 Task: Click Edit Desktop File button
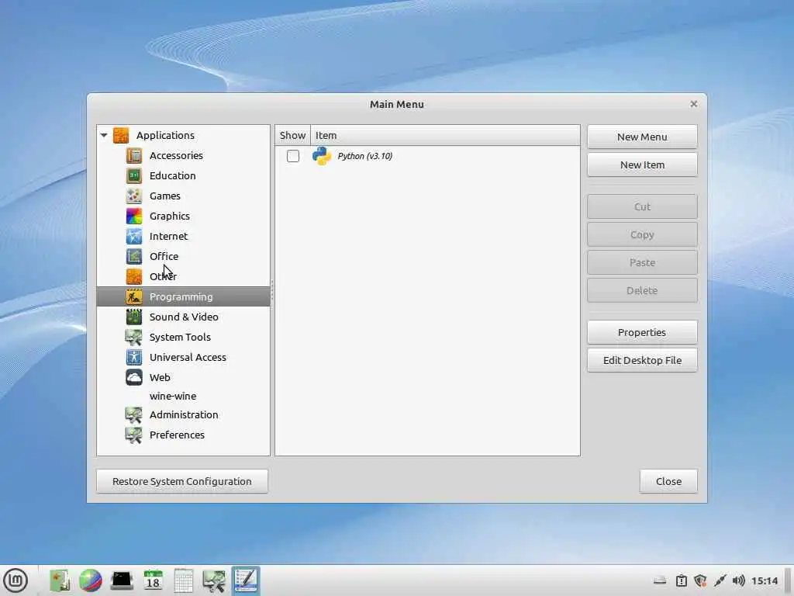(642, 360)
